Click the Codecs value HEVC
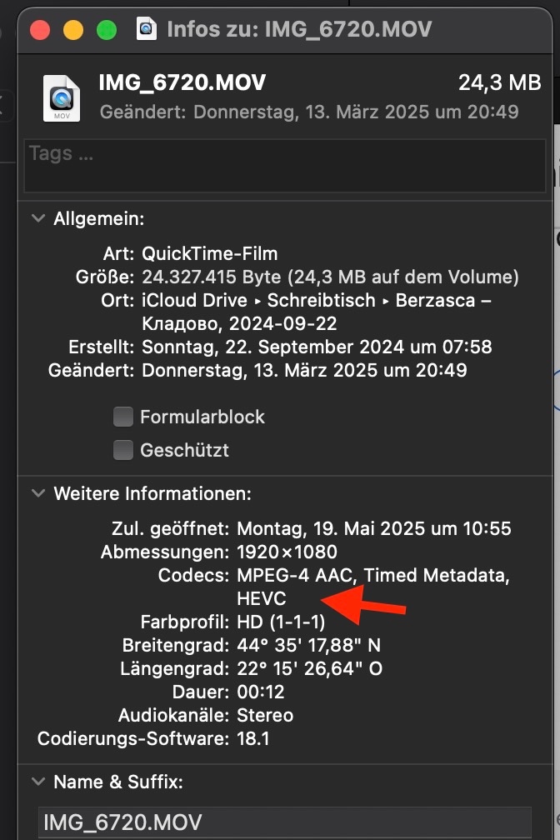 [x=261, y=598]
